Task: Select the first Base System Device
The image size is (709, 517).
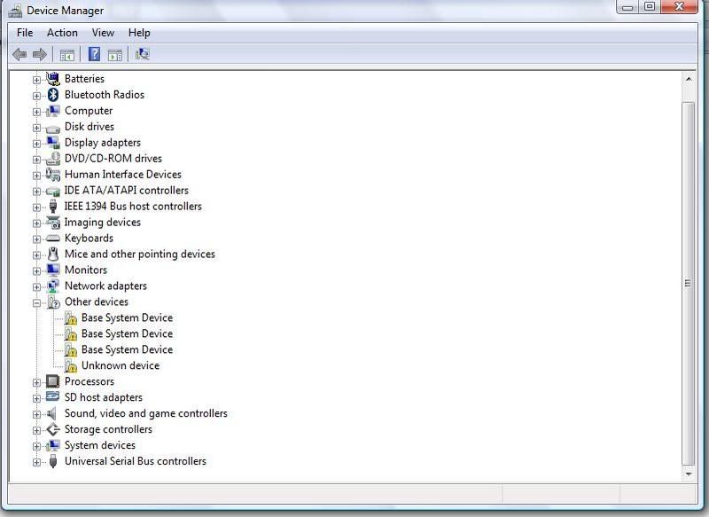Action: tap(127, 317)
